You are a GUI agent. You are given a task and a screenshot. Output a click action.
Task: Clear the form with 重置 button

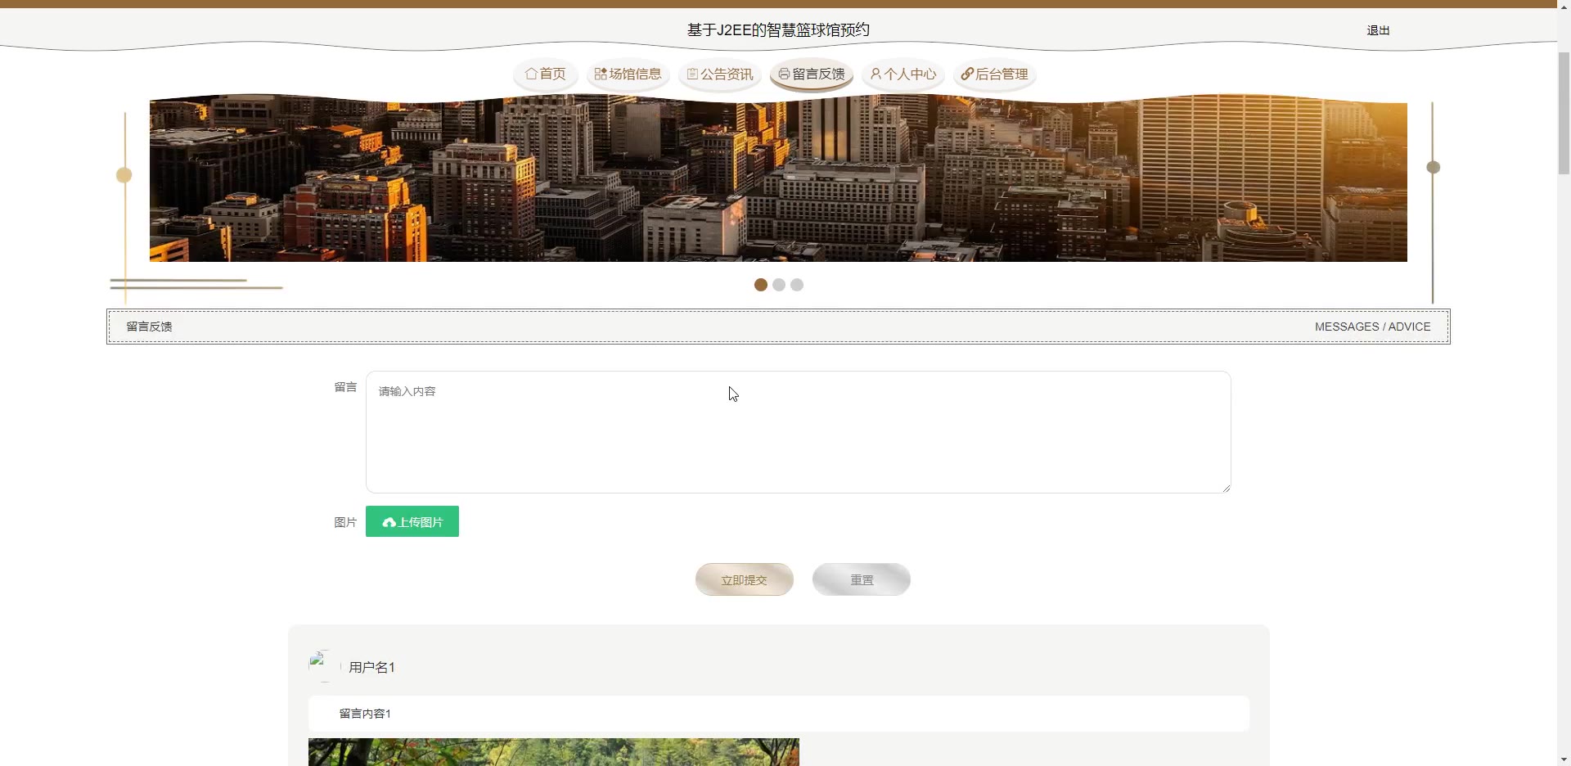coord(862,579)
